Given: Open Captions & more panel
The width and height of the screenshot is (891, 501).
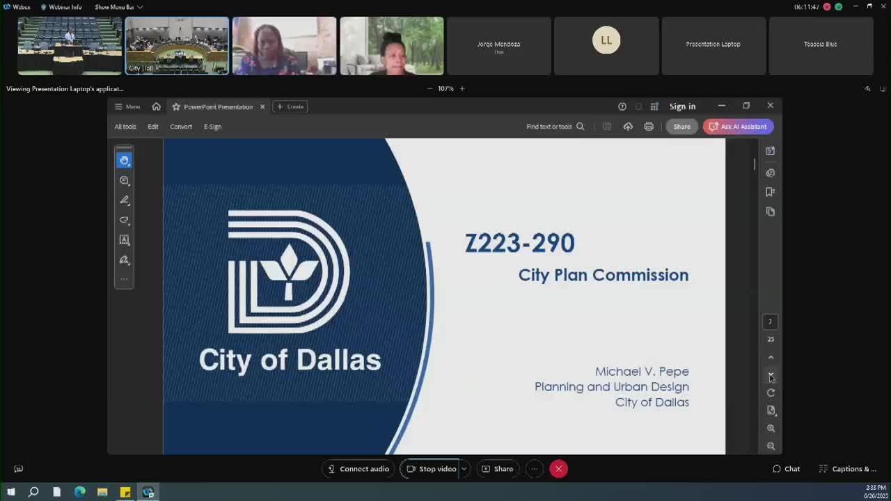Looking at the screenshot, I should [847, 469].
